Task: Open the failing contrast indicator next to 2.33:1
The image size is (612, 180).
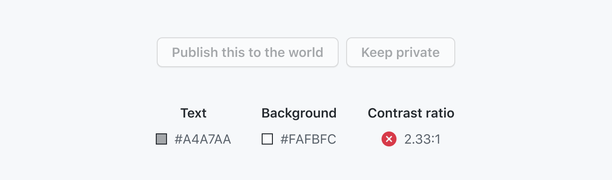Action: (x=389, y=139)
